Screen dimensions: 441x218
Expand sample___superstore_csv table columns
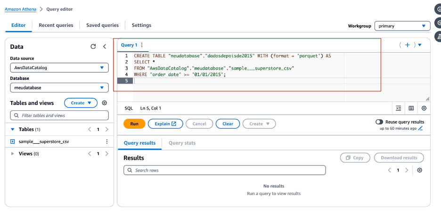pyautogui.click(x=12, y=142)
